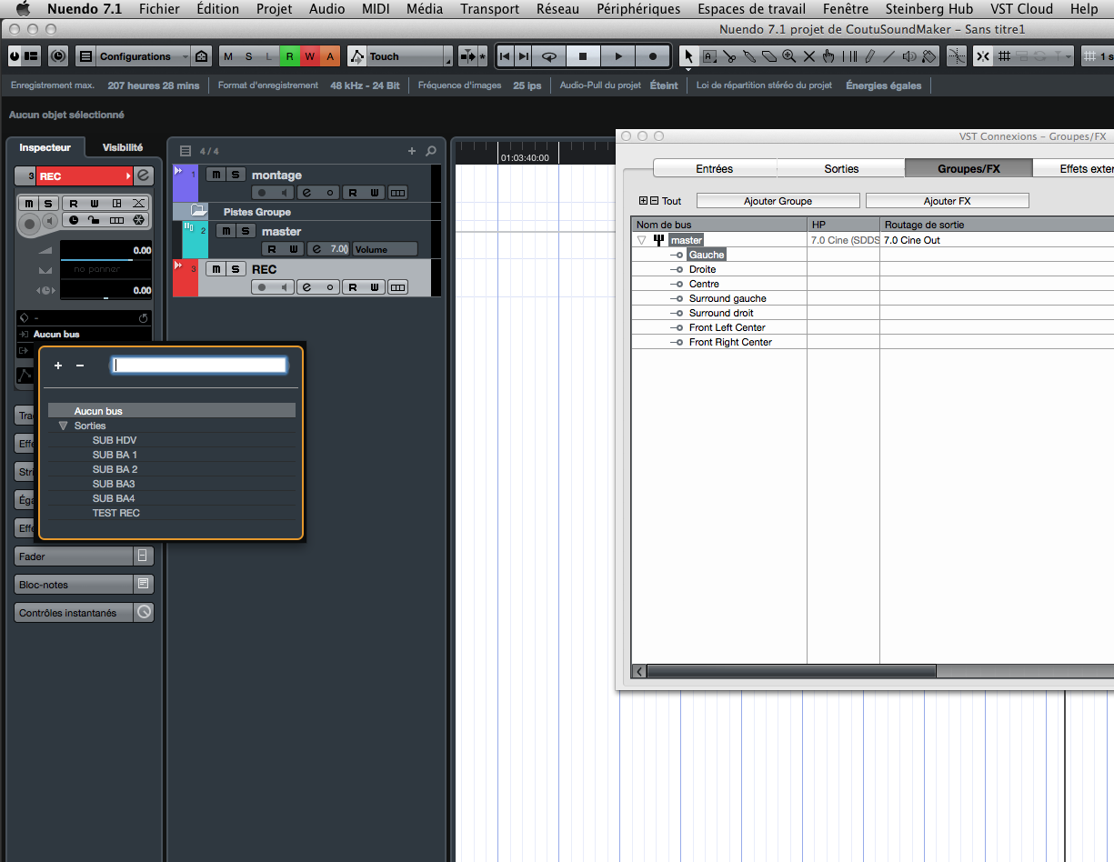This screenshot has height=862, width=1114.
Task: Click the Cycle loop button
Action: click(549, 56)
